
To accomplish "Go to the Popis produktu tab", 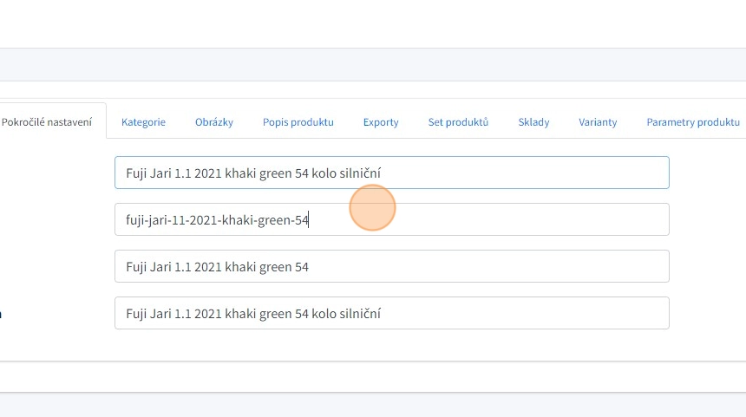I will [298, 122].
